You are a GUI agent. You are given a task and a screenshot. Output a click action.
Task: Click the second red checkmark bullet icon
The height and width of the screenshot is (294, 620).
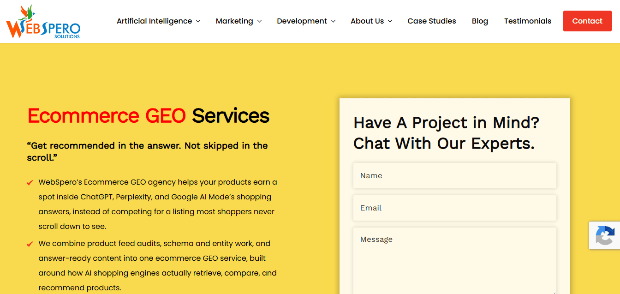[30, 244]
